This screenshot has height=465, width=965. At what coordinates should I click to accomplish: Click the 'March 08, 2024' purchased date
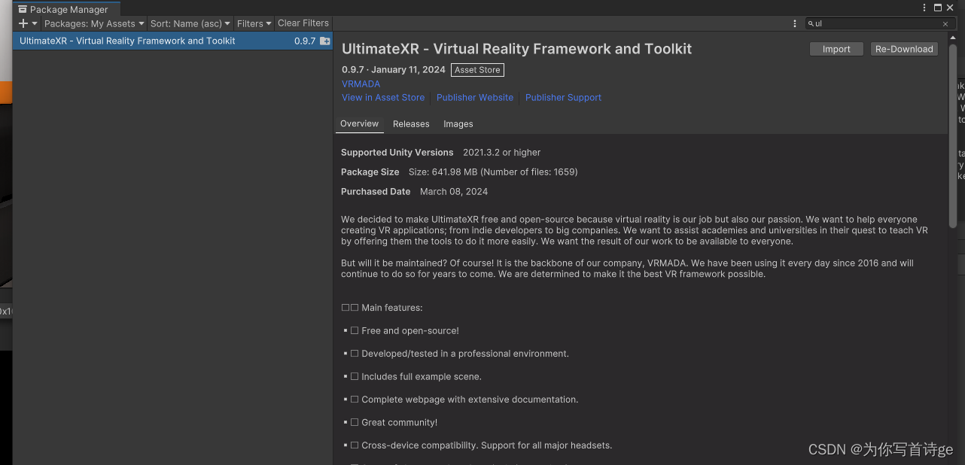click(x=454, y=192)
